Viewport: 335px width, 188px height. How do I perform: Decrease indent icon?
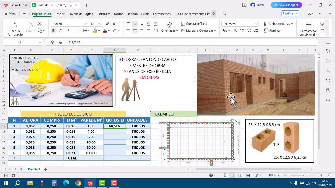[x=149, y=24]
